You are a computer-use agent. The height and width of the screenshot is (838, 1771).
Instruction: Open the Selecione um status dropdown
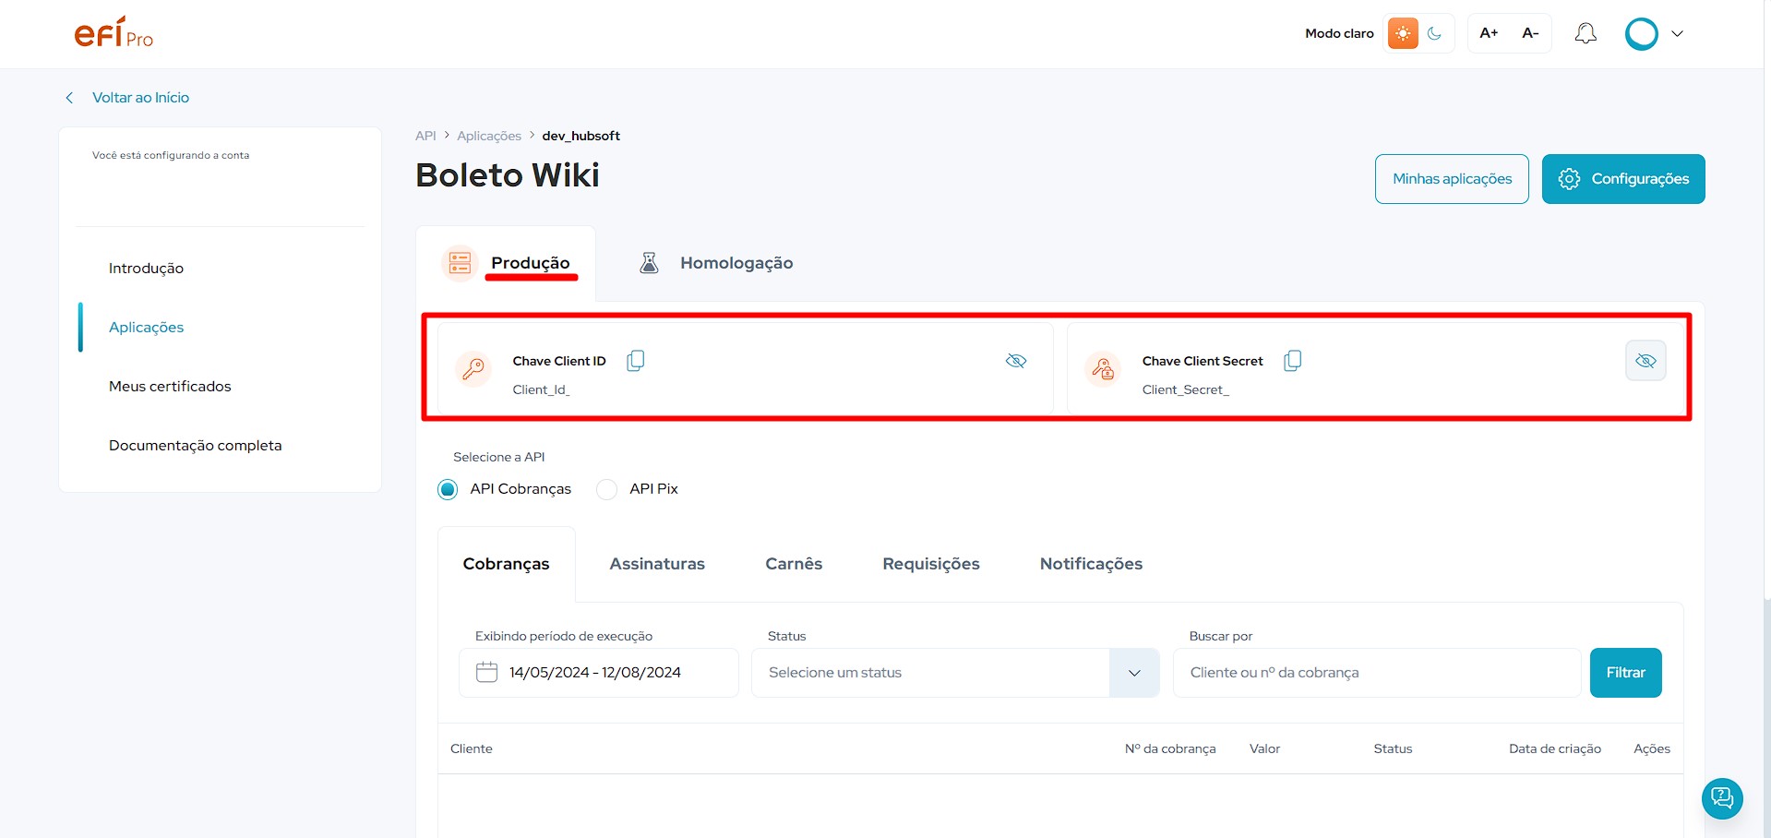(955, 673)
